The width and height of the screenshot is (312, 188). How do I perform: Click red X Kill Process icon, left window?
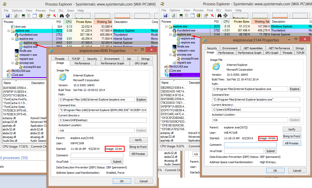pyautogui.click(x=54, y=16)
